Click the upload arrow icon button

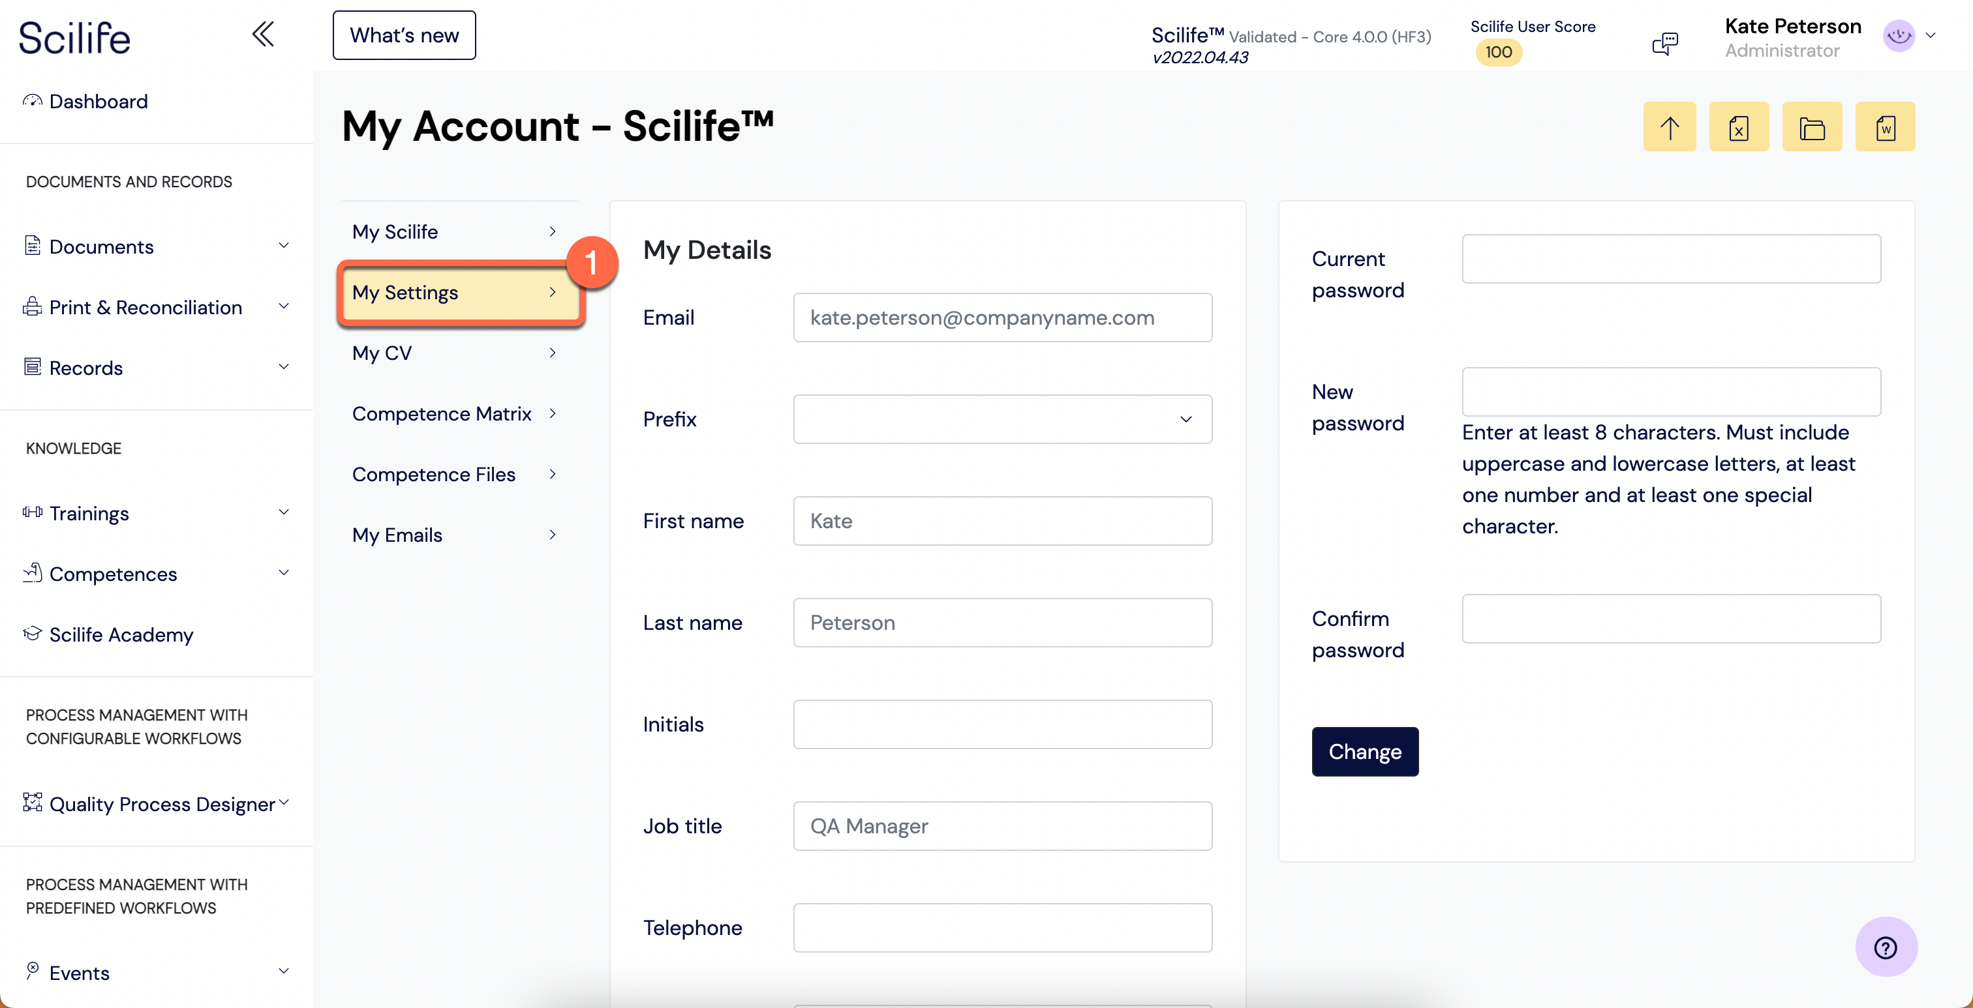(1669, 127)
